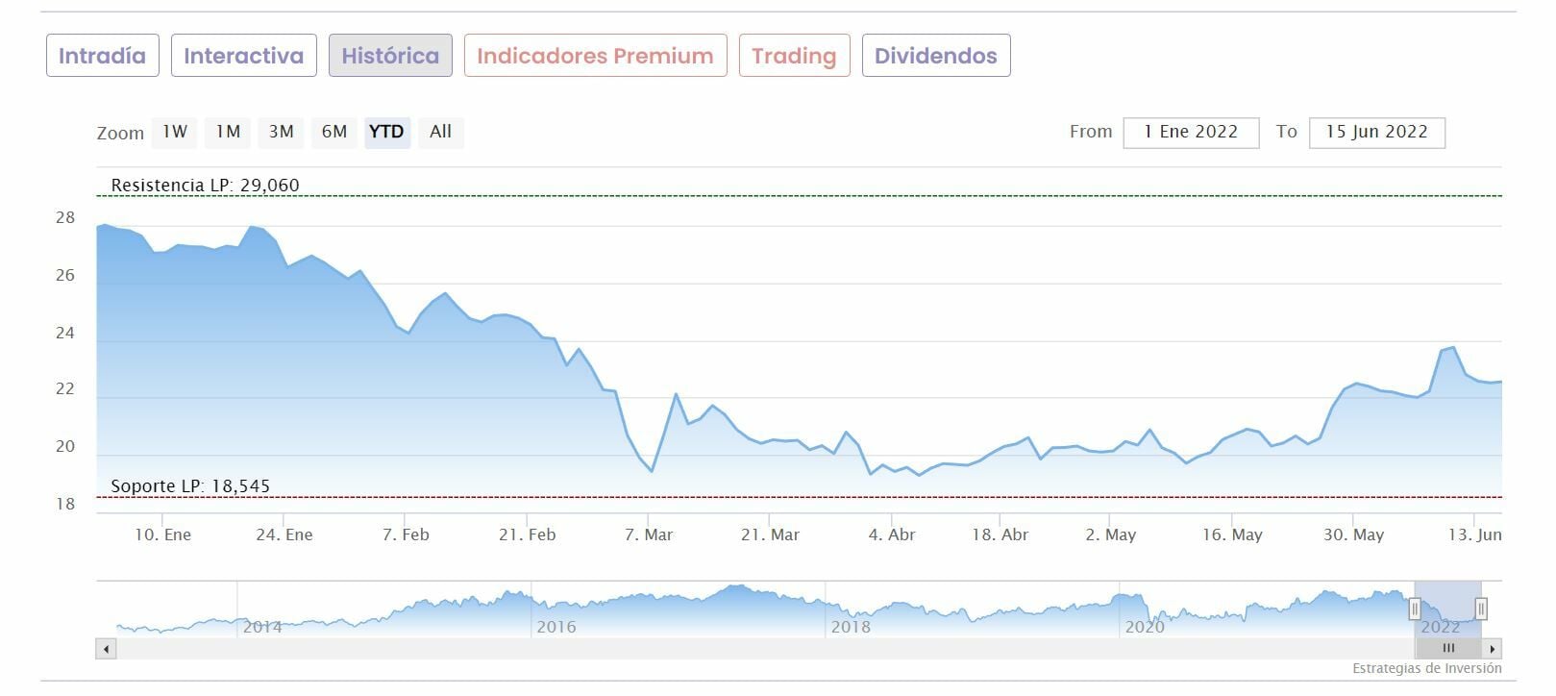Click the scrollbar thumb grip

(x=1448, y=649)
